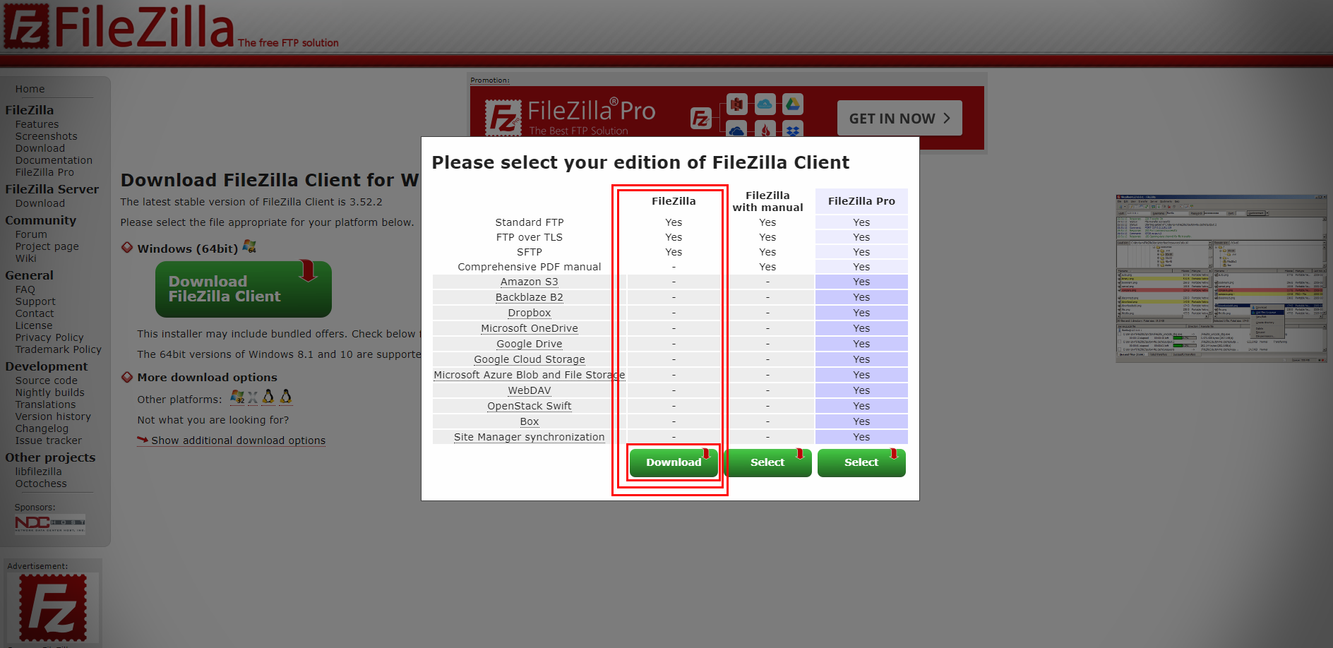The image size is (1333, 648).
Task: Select the Windows 32bit platform icon
Action: click(237, 397)
